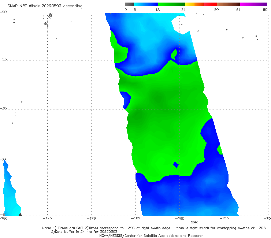This screenshot has height=238, width=271.
Task: Click the longitude axis label "-170"
Action: pos(91,218)
